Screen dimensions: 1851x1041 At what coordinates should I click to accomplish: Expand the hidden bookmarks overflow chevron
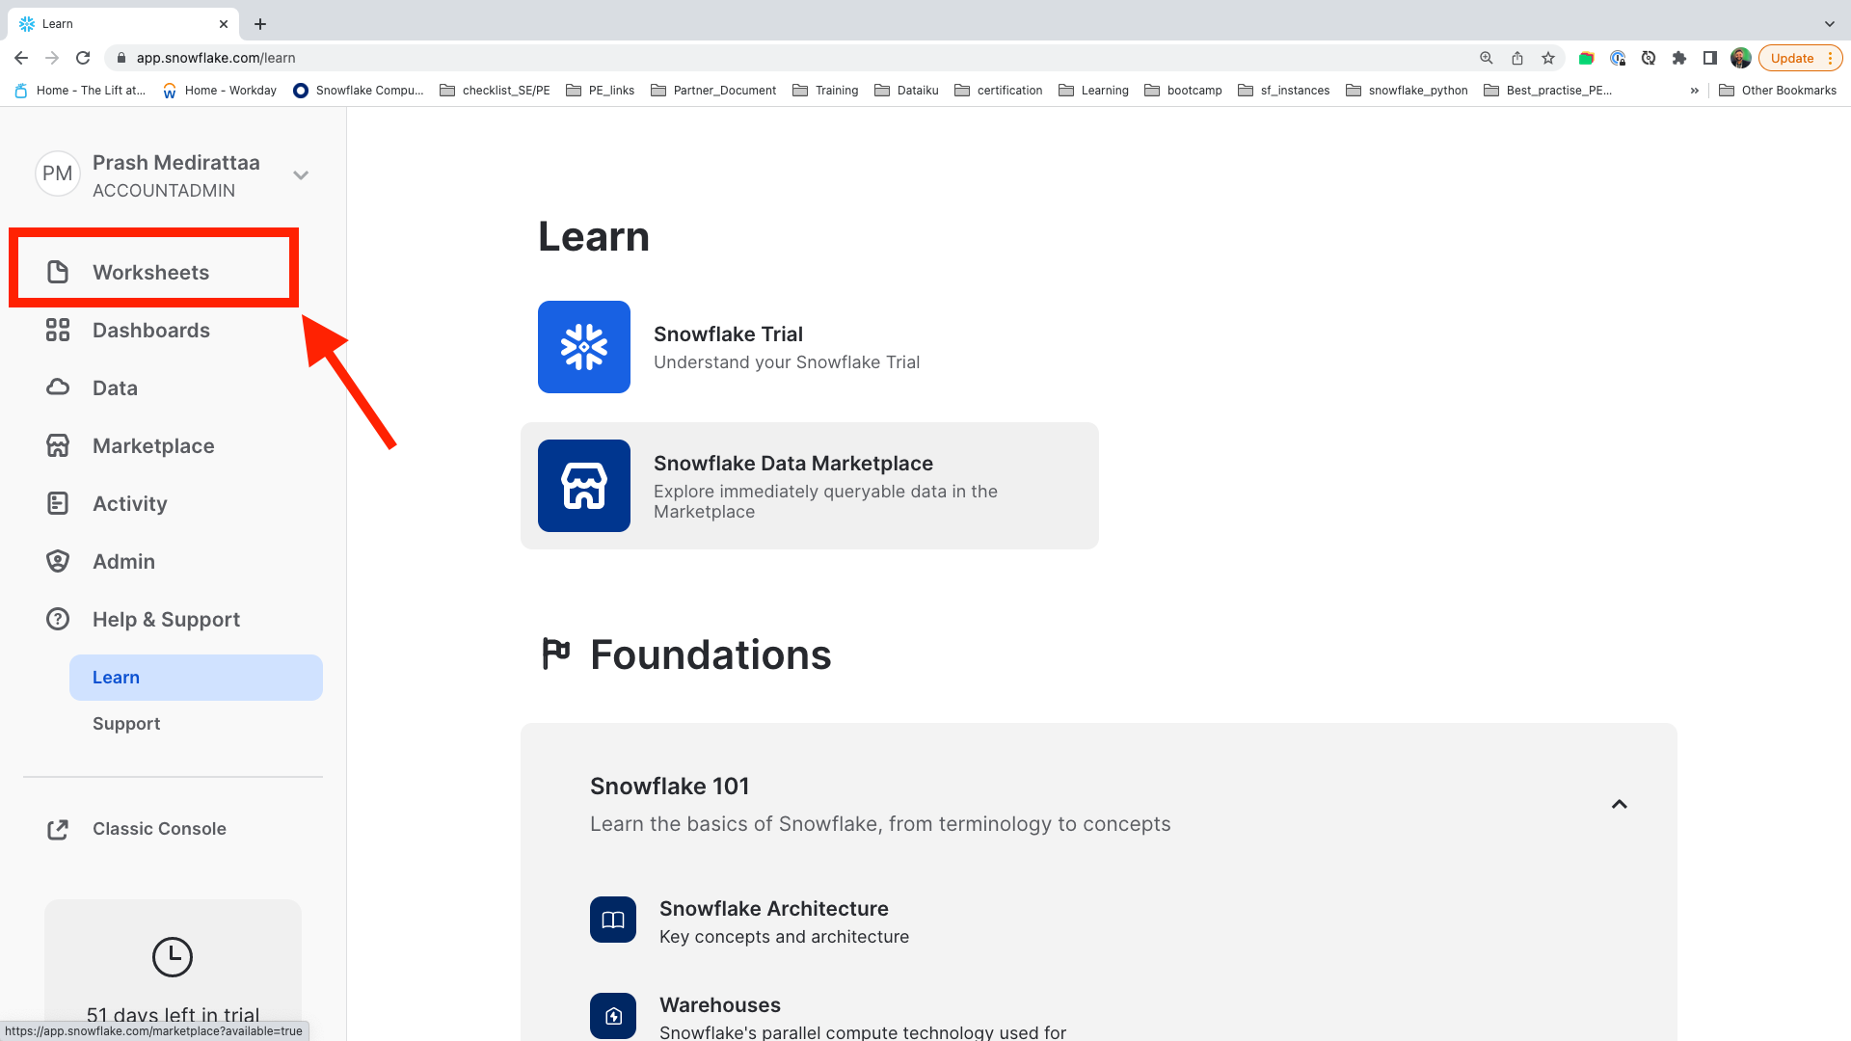[x=1694, y=91]
